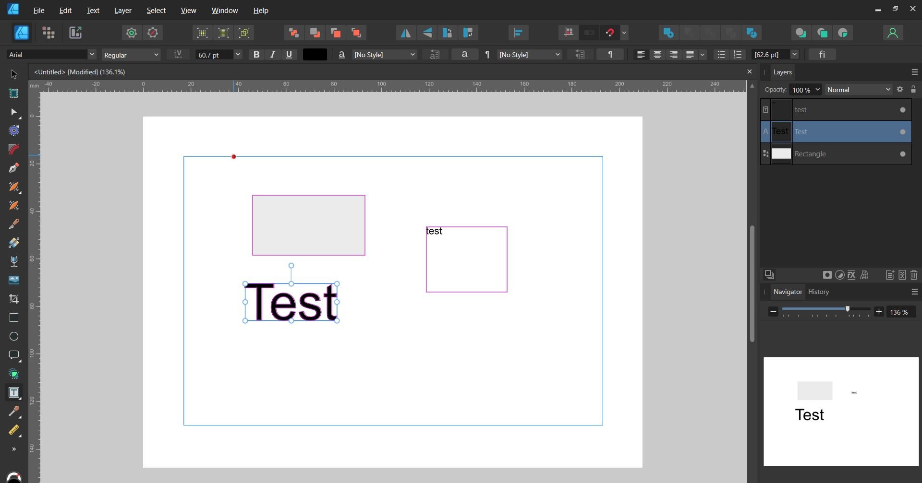Delete the selected layer with trash icon
922x483 pixels.
[x=914, y=275]
